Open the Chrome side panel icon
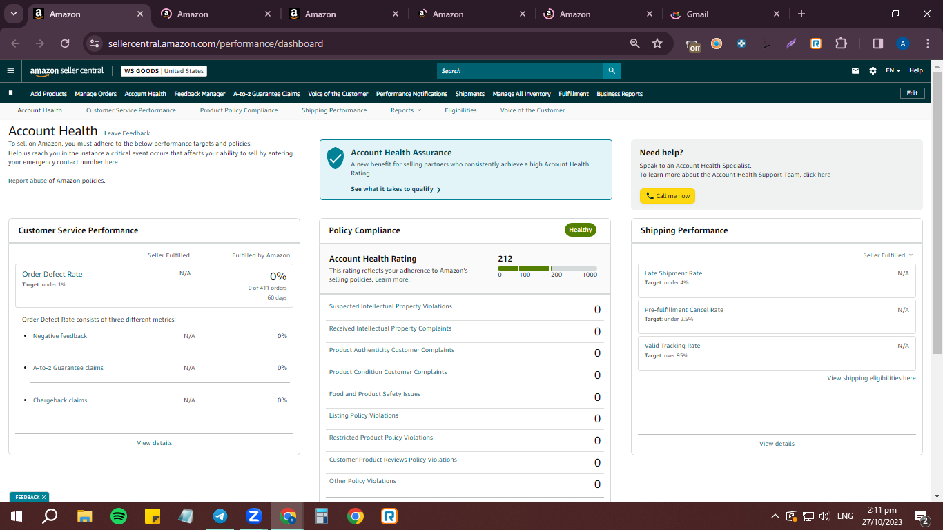The width and height of the screenshot is (943, 530). pos(878,43)
